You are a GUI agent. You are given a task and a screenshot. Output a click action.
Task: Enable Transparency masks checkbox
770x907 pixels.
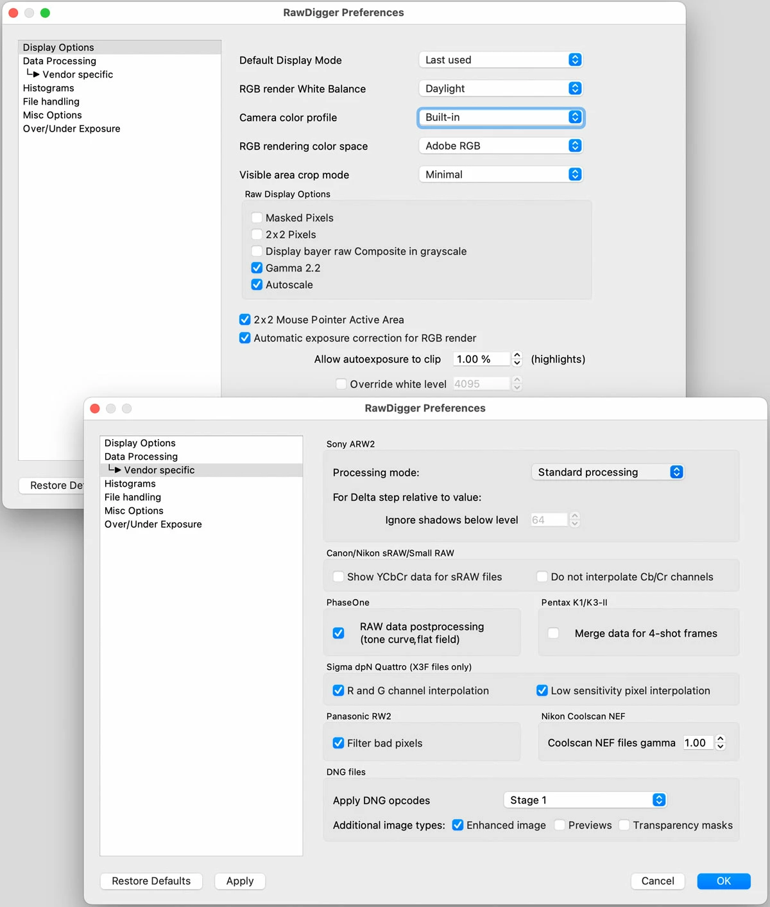pos(624,825)
